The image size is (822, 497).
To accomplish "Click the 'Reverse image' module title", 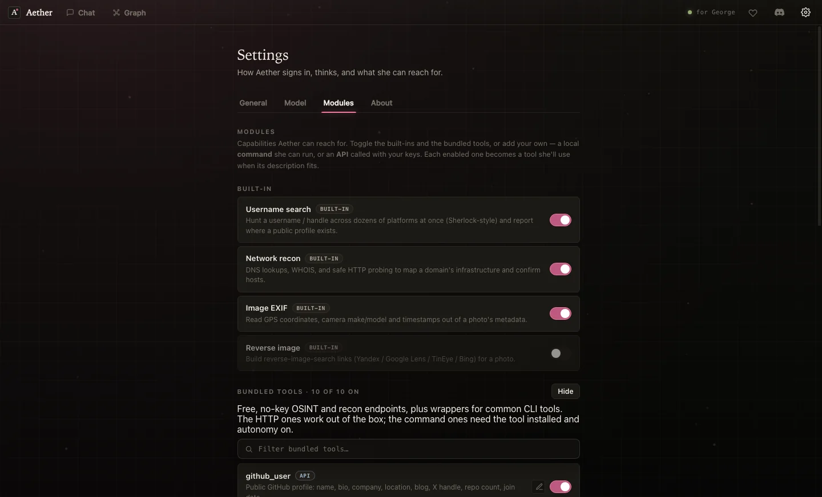I will tap(273, 348).
